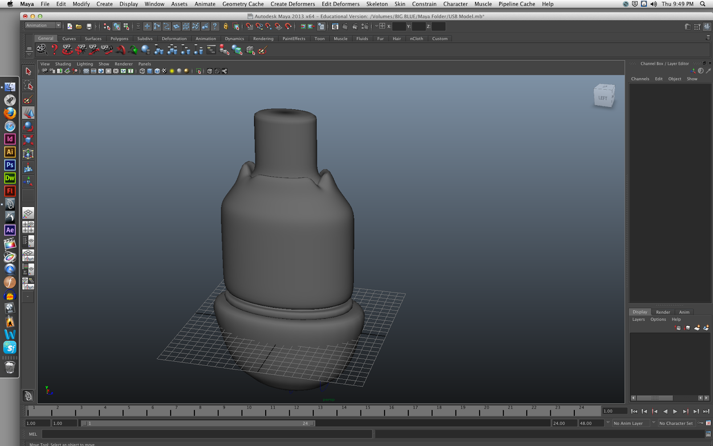Switch to the Render layer tab
Screen dimensions: 713x446
click(x=663, y=312)
